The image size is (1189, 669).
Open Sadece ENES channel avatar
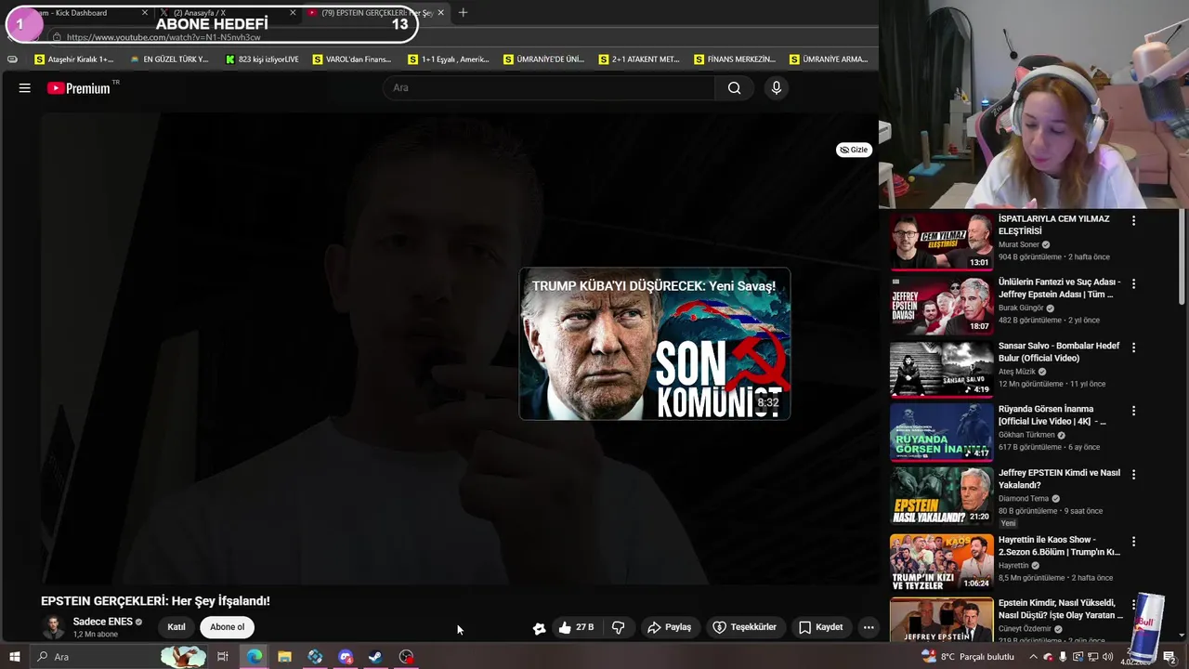(x=54, y=627)
